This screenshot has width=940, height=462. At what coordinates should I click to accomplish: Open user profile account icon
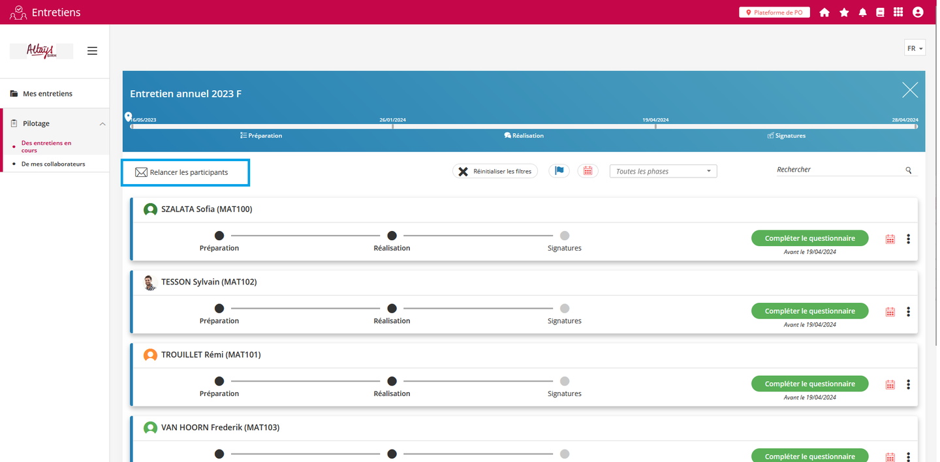pos(918,12)
